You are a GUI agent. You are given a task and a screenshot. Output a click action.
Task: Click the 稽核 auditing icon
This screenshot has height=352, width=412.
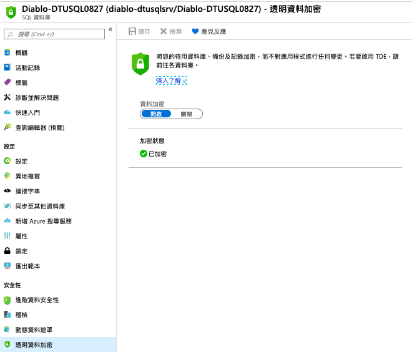tap(7, 315)
